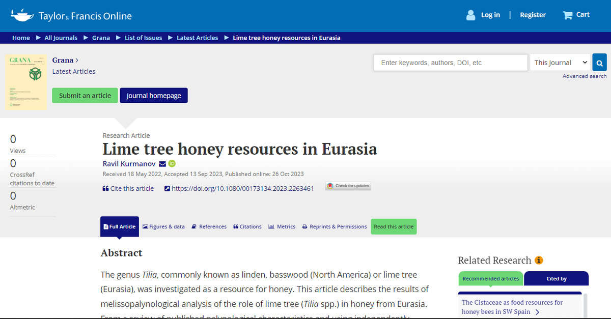Open the Cart link text
This screenshot has width=611, height=319.
(x=583, y=15)
